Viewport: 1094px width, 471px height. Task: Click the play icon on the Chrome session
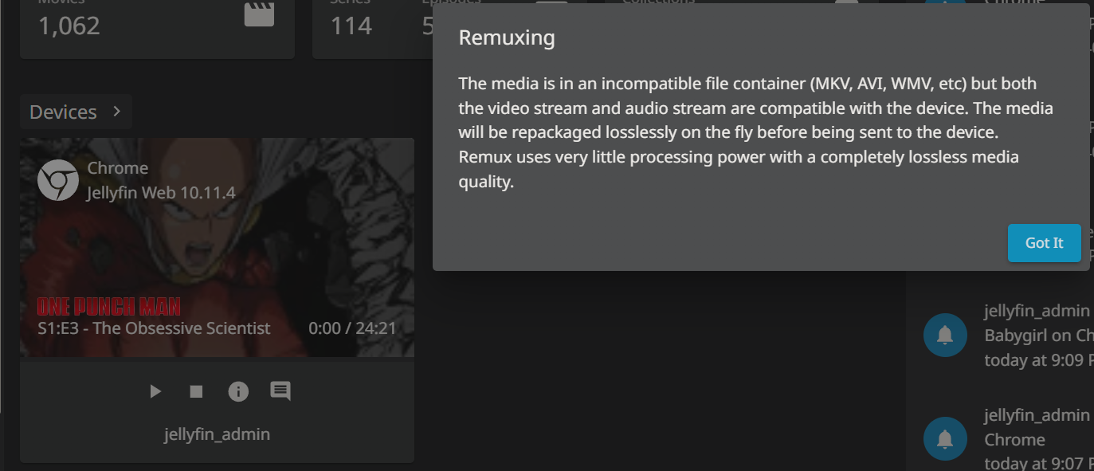155,391
